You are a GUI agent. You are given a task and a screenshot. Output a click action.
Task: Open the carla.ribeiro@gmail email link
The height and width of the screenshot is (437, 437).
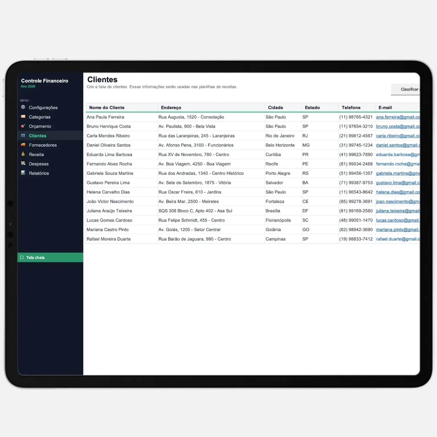click(x=398, y=136)
